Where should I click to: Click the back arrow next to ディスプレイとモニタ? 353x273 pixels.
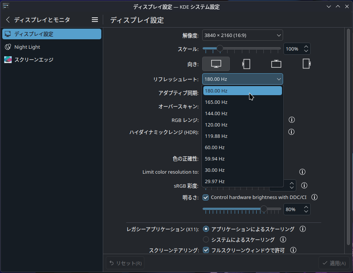(8, 20)
